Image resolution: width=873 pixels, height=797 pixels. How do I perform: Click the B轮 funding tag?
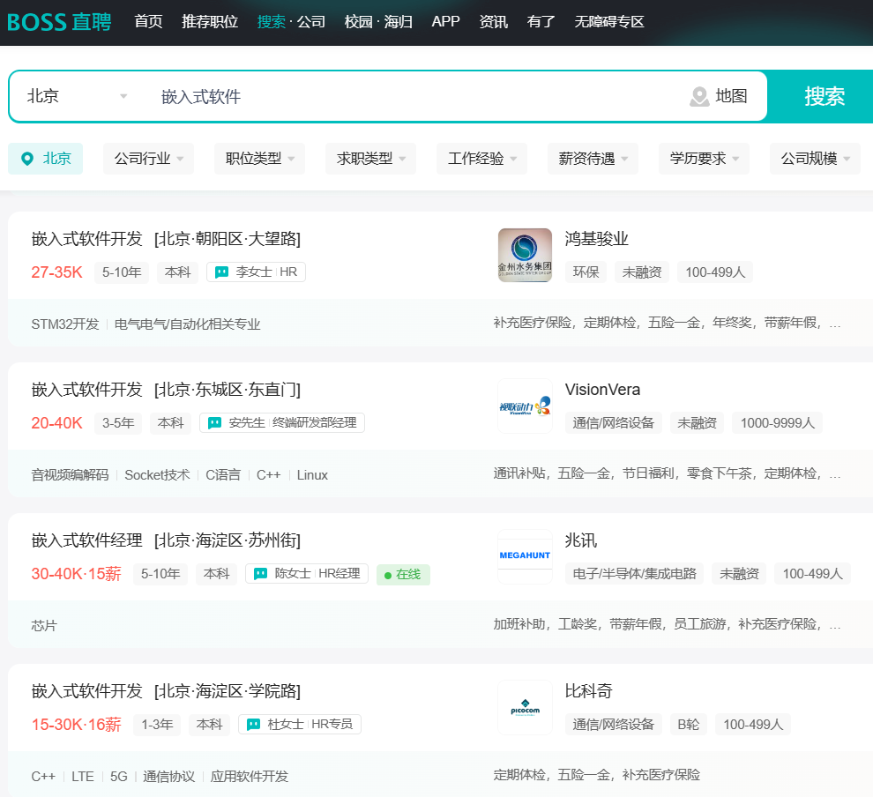688,725
